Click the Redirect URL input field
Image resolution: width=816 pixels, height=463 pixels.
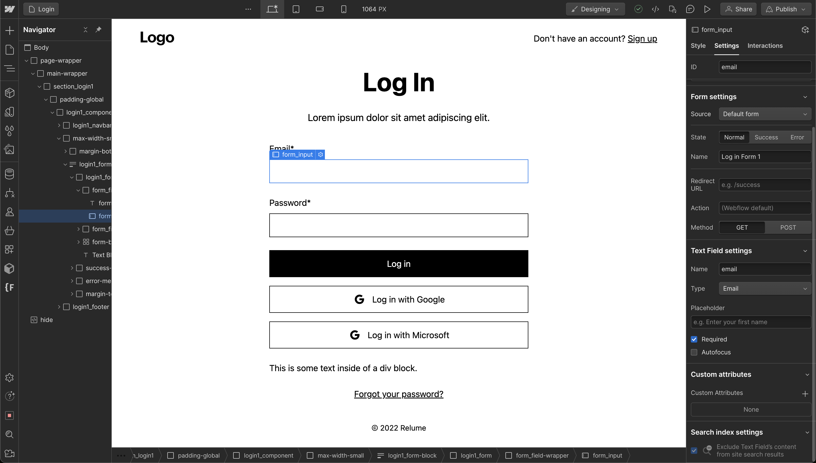pos(764,185)
